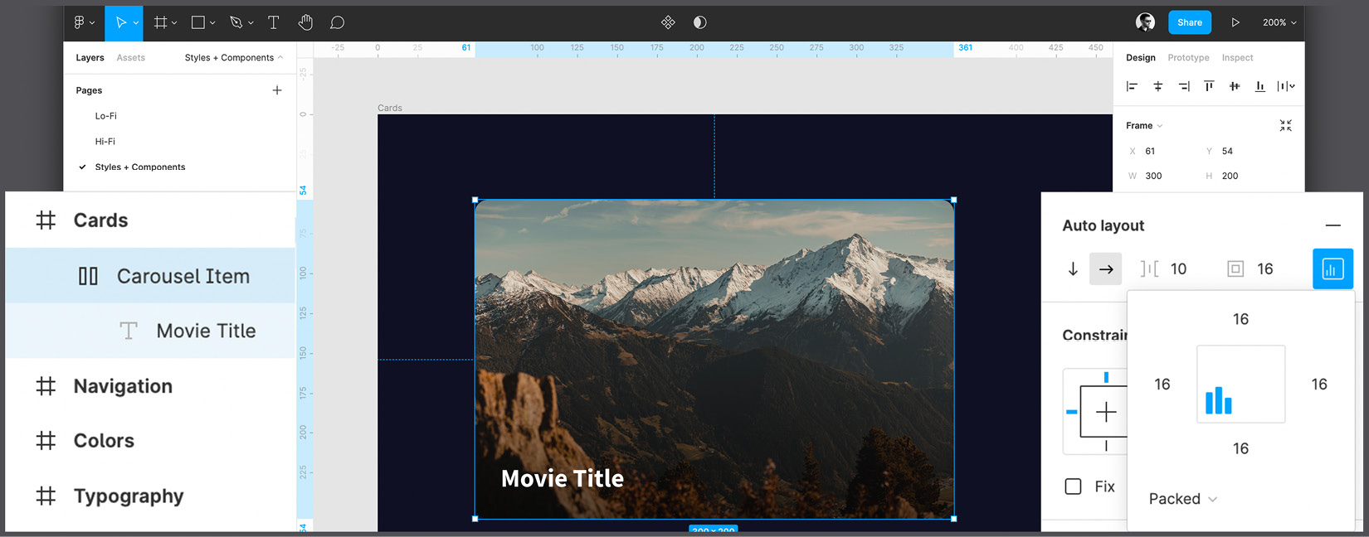Click the align top icon
Viewport: 1369px width, 537px height.
click(1209, 86)
